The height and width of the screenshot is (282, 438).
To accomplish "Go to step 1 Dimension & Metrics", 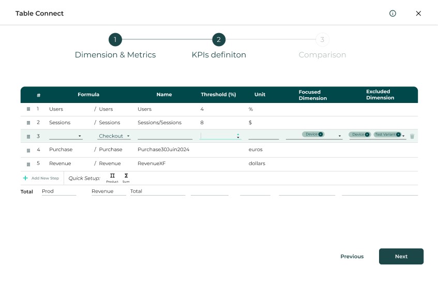I will coord(115,40).
